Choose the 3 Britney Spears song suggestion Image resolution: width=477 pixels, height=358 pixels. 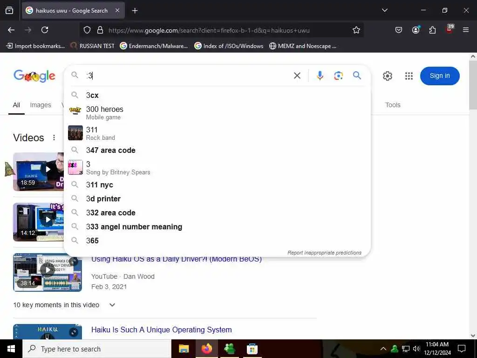[x=217, y=168]
